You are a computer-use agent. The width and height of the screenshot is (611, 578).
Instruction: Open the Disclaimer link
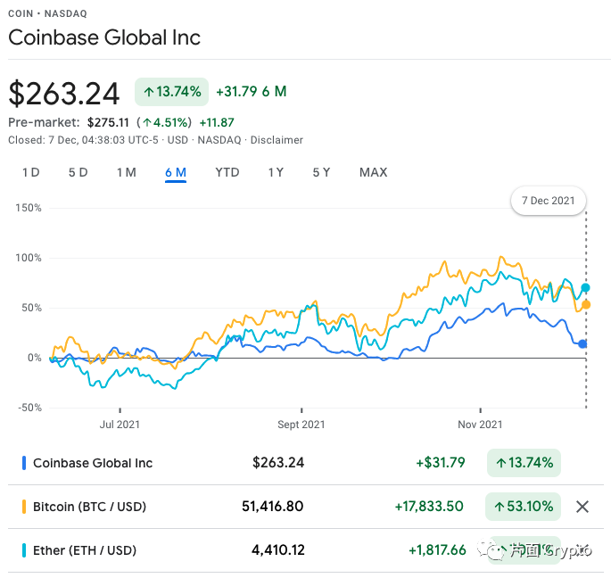[x=277, y=140]
